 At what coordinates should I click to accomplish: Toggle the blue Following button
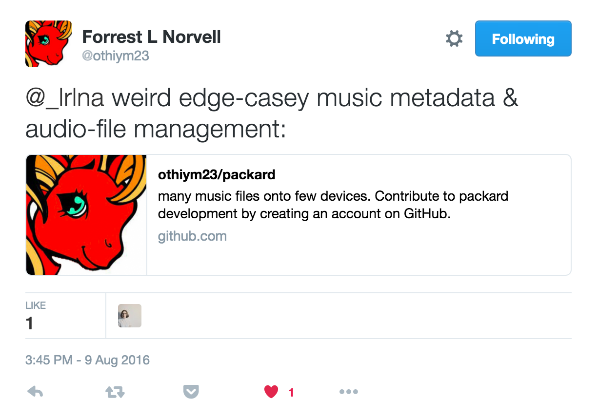tap(523, 38)
